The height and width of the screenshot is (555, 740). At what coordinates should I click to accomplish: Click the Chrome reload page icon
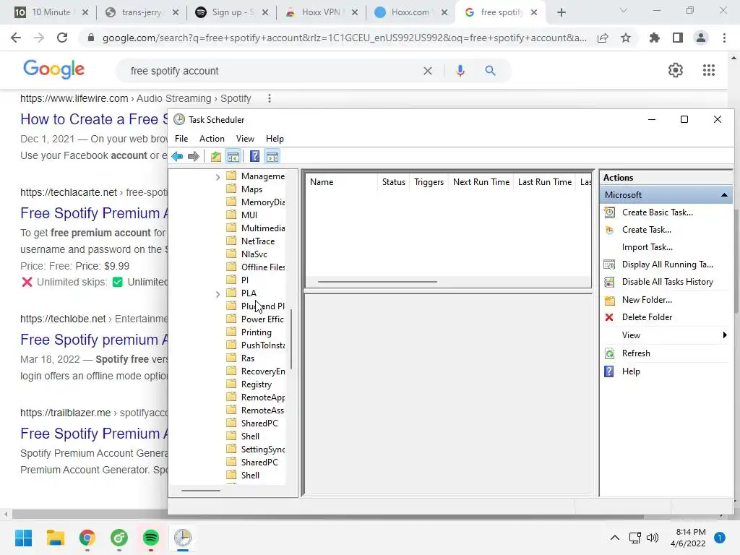point(62,38)
